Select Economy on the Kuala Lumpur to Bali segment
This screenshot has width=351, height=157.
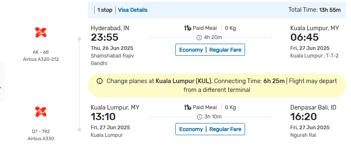pos(191,129)
